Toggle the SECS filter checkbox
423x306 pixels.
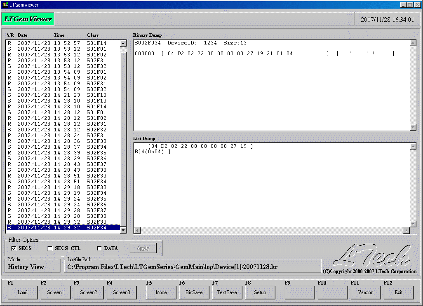(14, 248)
